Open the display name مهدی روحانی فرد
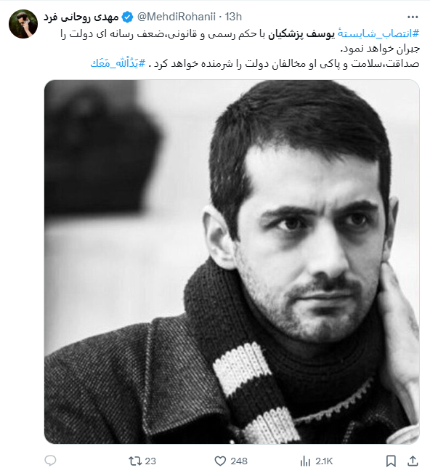430x473 pixels. 81,17
